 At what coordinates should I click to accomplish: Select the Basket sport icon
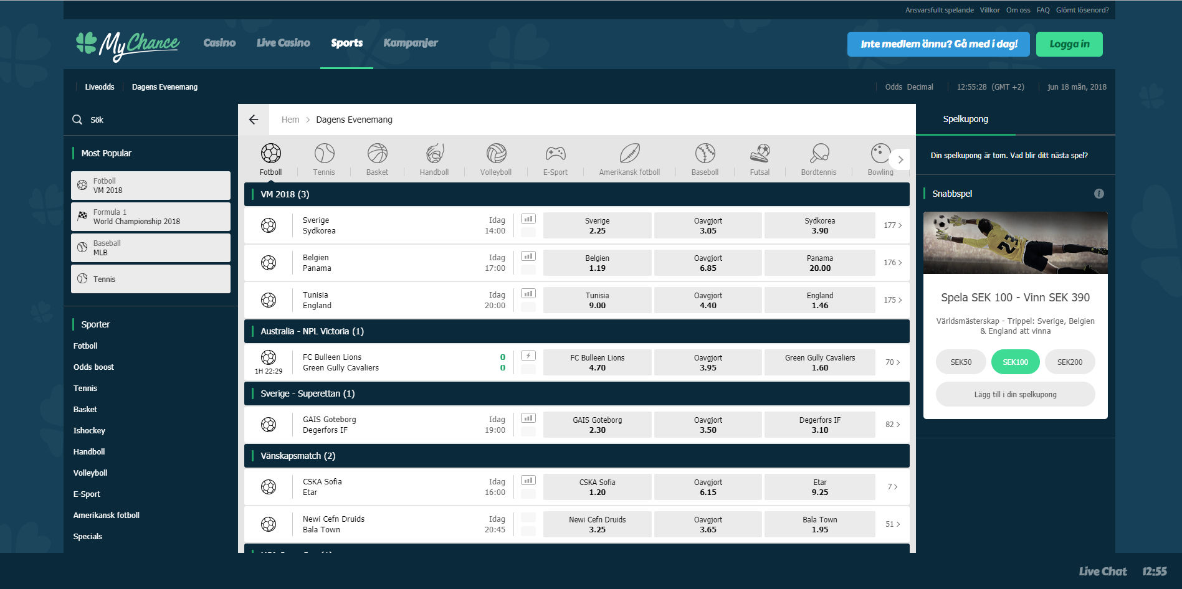click(377, 153)
